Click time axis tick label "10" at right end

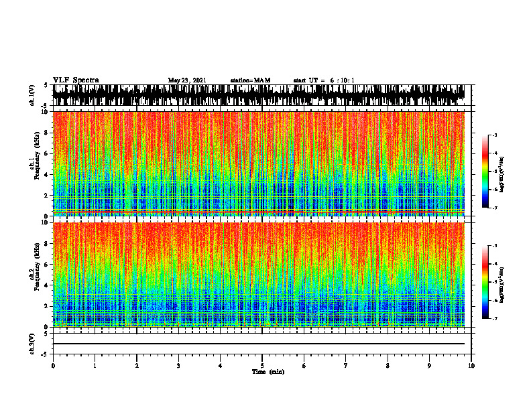pyautogui.click(x=471, y=366)
